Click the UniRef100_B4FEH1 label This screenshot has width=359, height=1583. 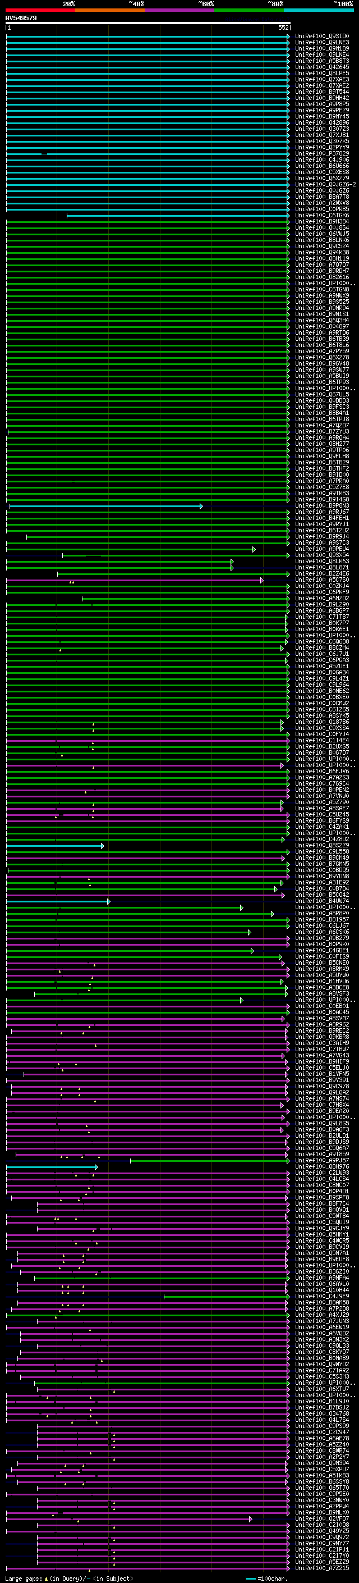coord(322,518)
